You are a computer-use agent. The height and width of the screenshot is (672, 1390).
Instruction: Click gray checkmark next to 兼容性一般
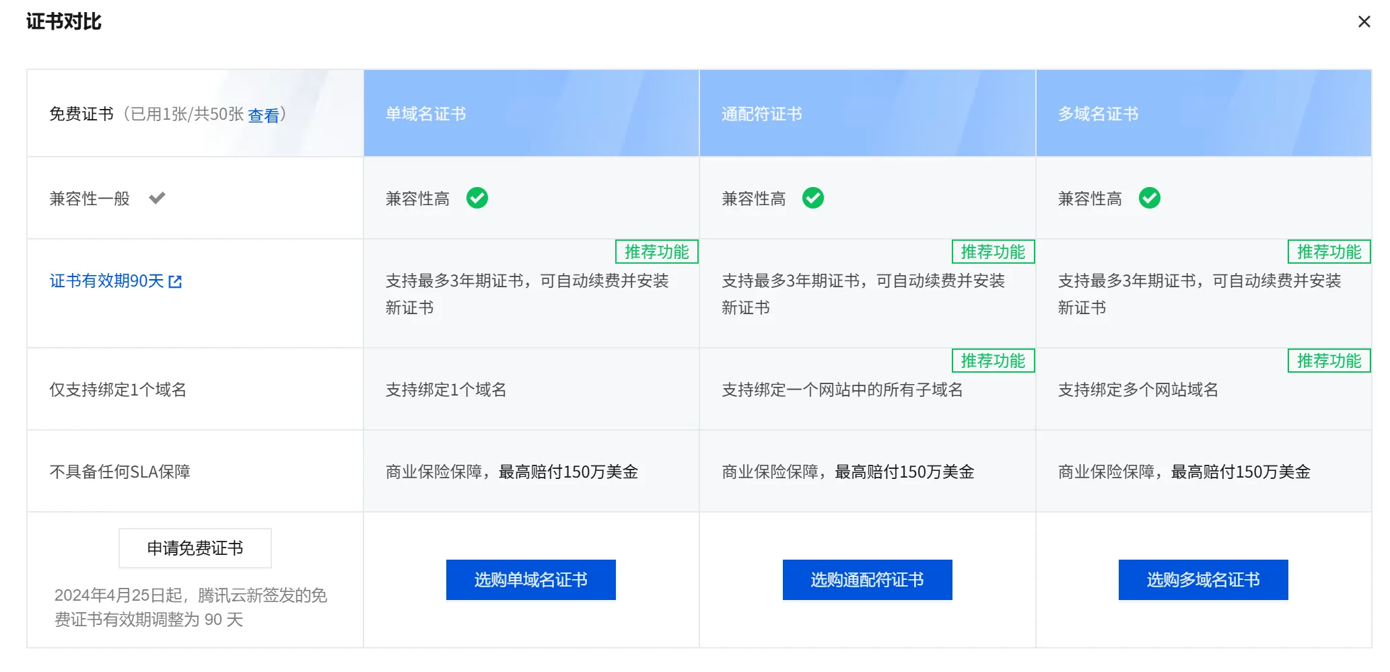[157, 198]
